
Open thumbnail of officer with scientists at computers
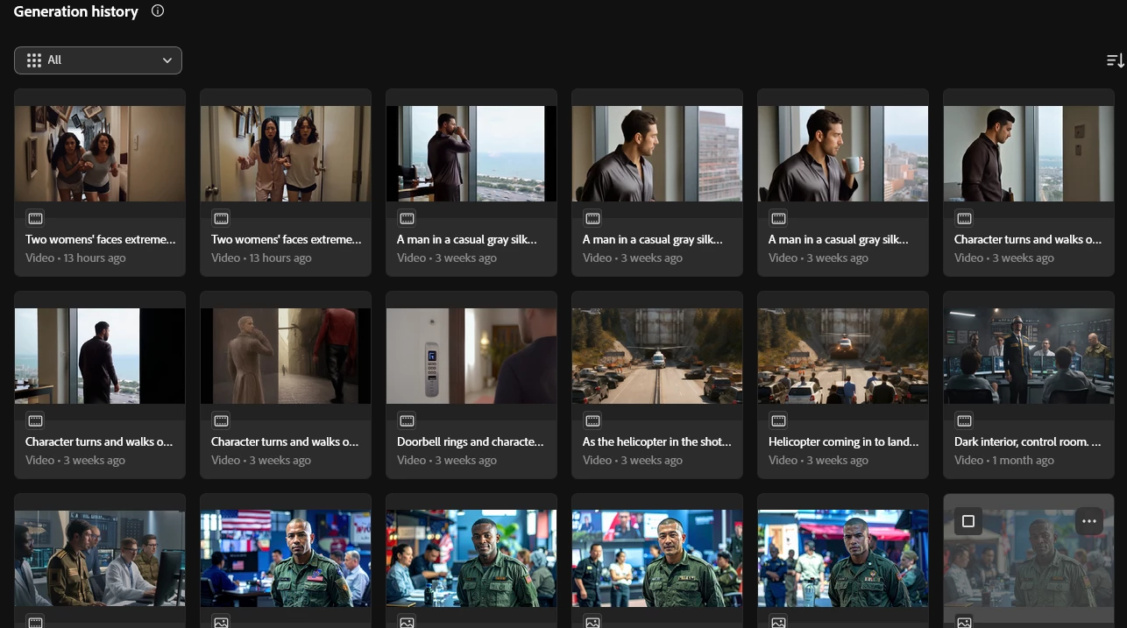click(x=100, y=558)
